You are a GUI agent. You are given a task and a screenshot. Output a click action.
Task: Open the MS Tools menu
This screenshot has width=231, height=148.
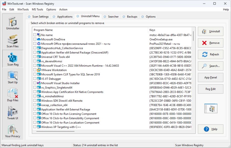37,9
